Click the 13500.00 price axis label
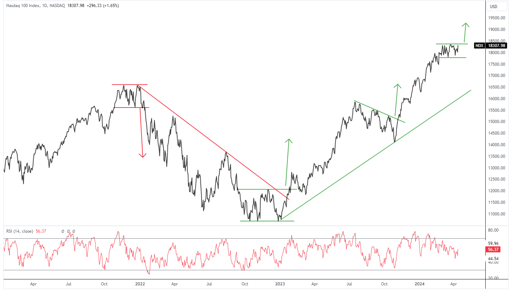The height and width of the screenshot is (291, 512). tap(497, 156)
